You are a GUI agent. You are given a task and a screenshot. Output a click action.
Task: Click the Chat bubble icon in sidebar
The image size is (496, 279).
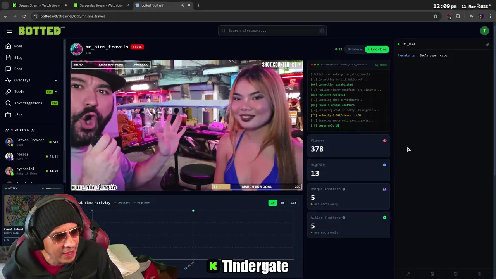click(8, 69)
